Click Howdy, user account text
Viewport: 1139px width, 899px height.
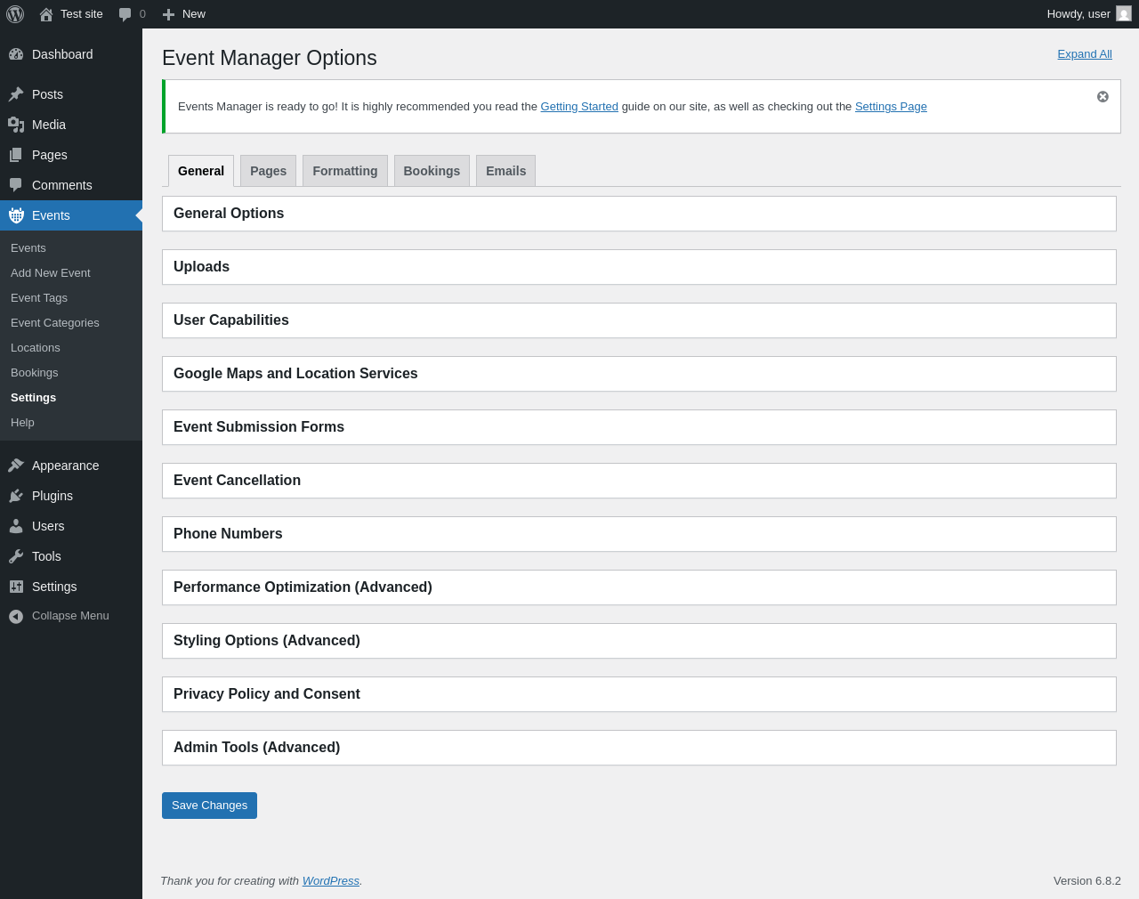[x=1078, y=14]
